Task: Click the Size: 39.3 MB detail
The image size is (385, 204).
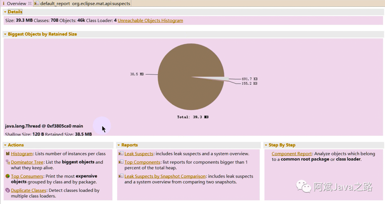Action: [x=19, y=20]
